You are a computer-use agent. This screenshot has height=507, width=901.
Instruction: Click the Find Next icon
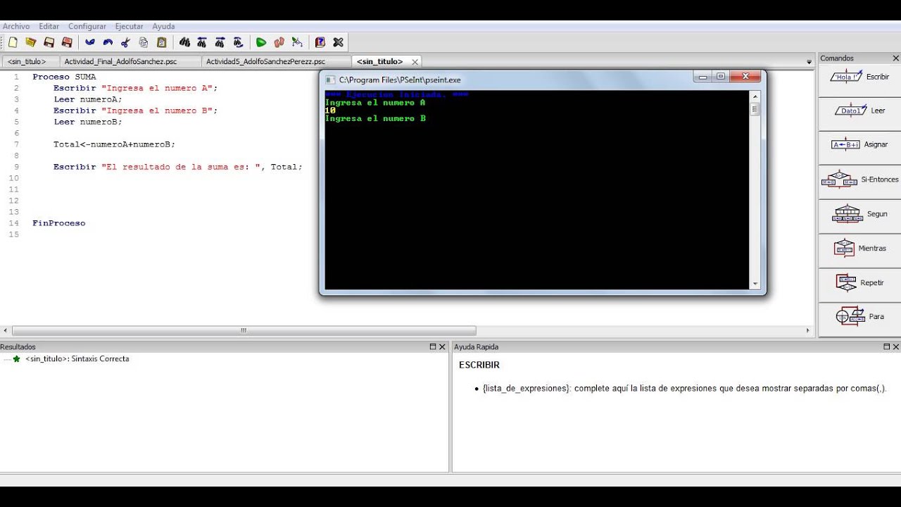point(220,42)
